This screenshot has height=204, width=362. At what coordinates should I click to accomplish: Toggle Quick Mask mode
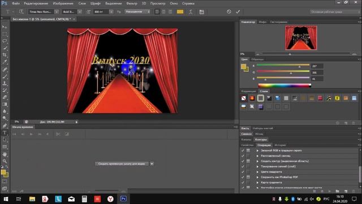click(5, 181)
